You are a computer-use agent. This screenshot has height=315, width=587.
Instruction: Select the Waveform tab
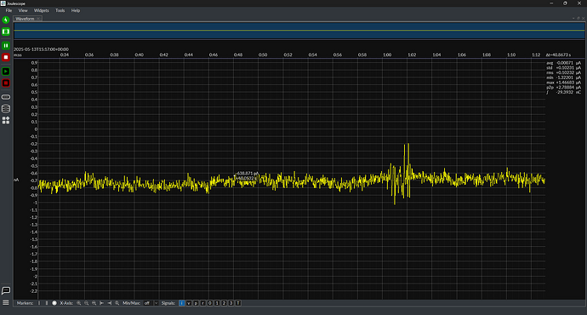(25, 19)
